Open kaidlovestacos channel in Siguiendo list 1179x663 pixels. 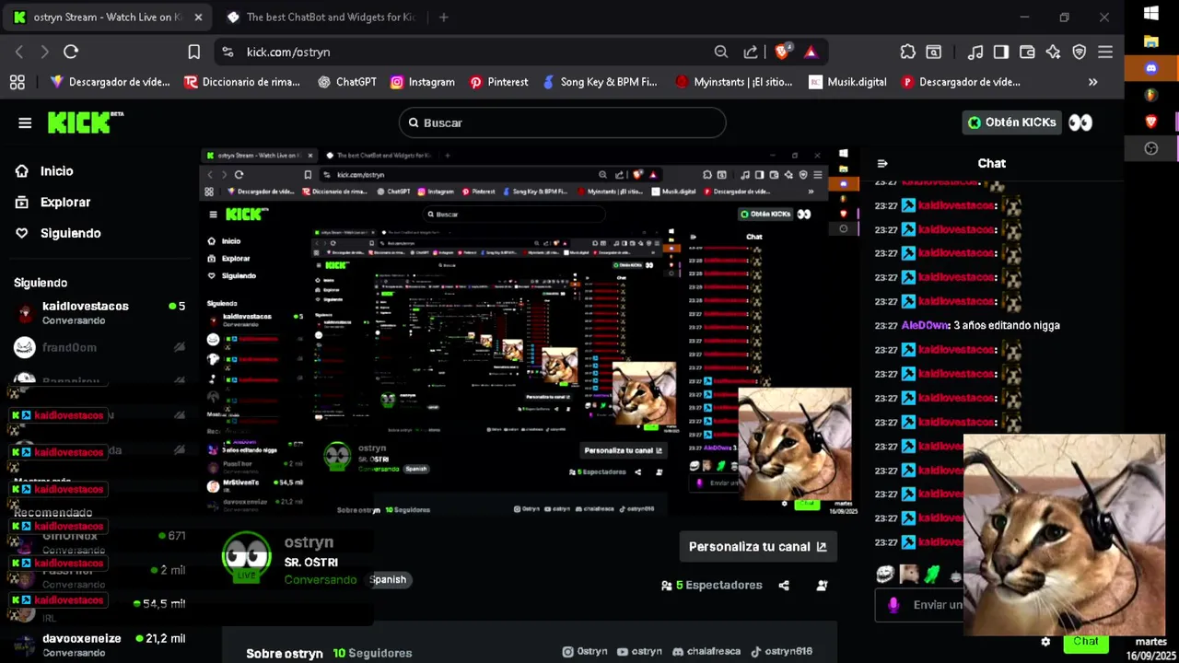click(99, 312)
